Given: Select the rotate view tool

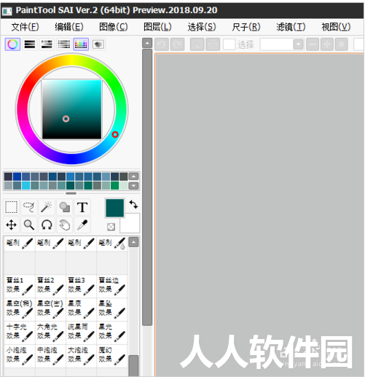Looking at the screenshot, I should 47,225.
